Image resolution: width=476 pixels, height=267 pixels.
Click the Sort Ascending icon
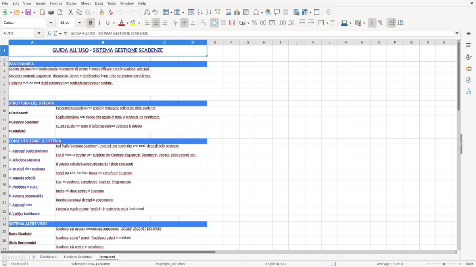click(x=200, y=12)
